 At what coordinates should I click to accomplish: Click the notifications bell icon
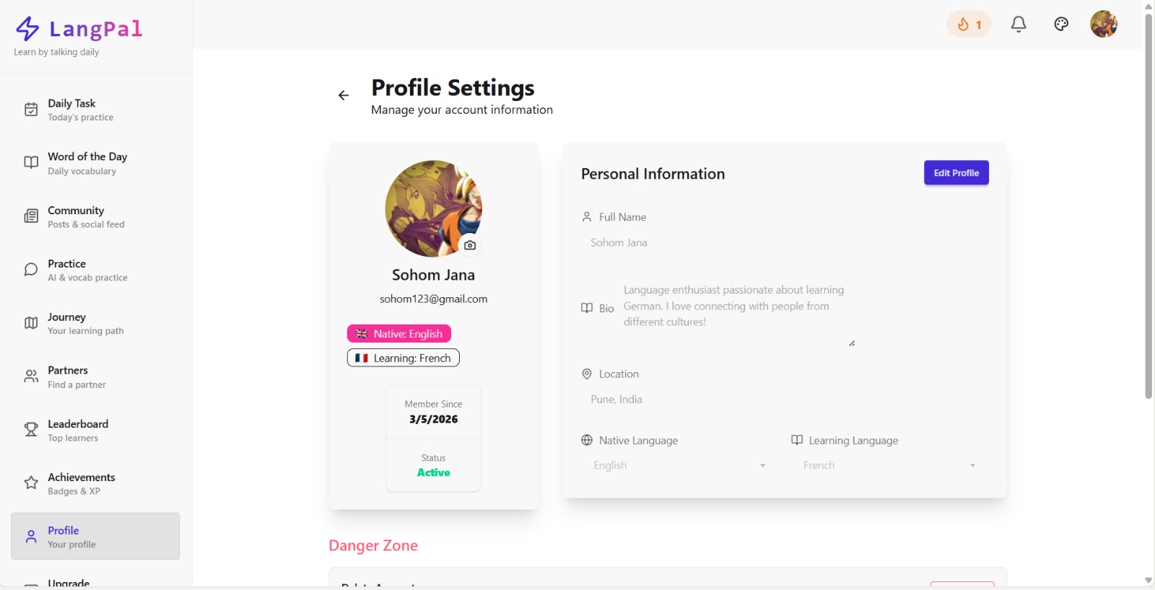click(1019, 24)
